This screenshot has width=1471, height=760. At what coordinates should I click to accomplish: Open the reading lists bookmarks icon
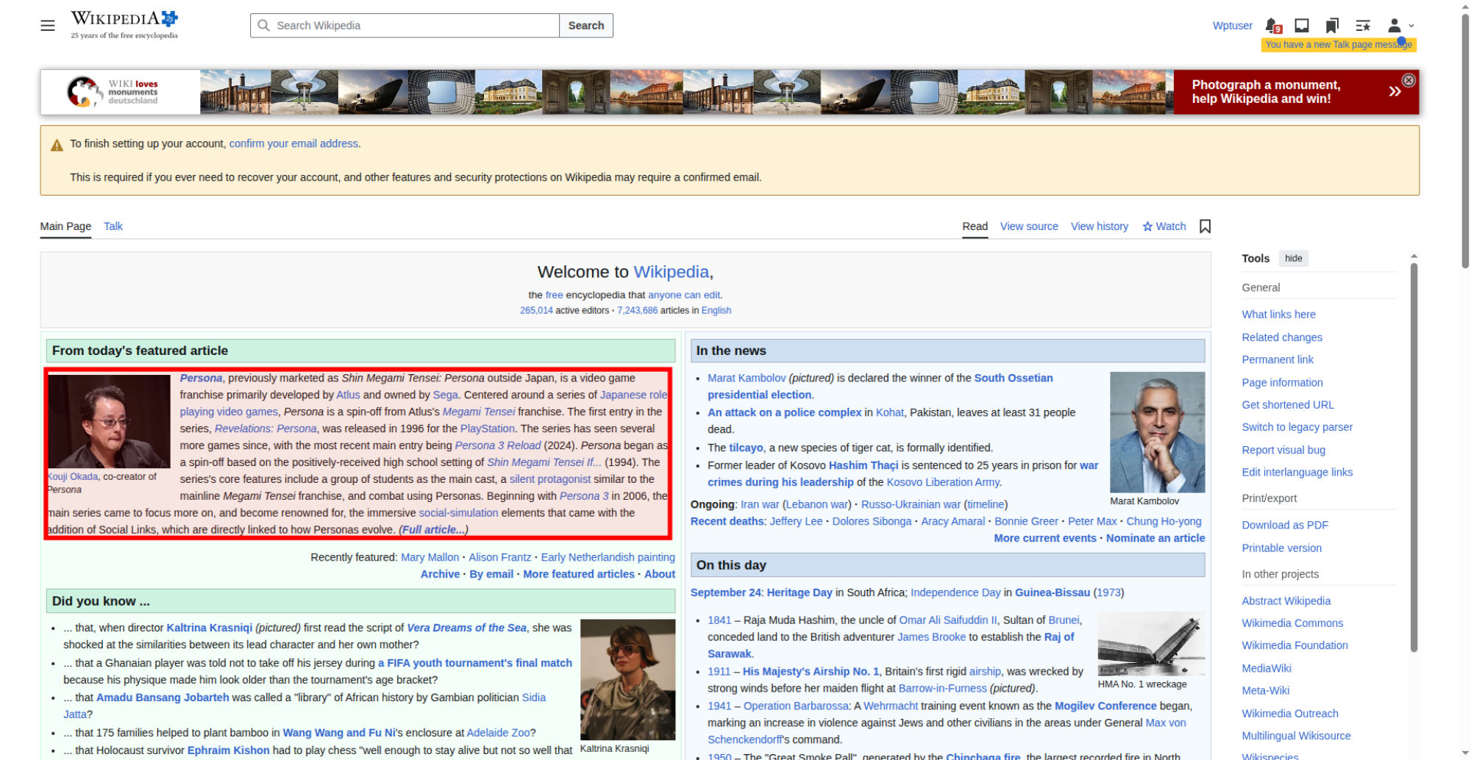coord(1332,26)
